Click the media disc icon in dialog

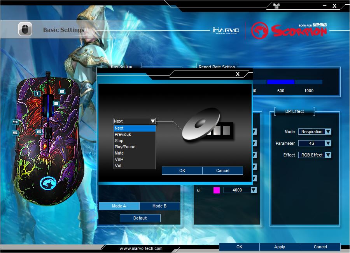pyautogui.click(x=201, y=124)
